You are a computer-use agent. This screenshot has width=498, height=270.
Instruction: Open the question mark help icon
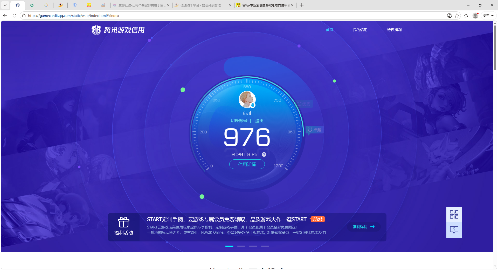point(264,154)
